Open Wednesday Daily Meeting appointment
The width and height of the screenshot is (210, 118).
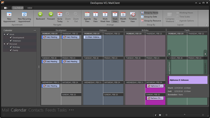click(51, 86)
